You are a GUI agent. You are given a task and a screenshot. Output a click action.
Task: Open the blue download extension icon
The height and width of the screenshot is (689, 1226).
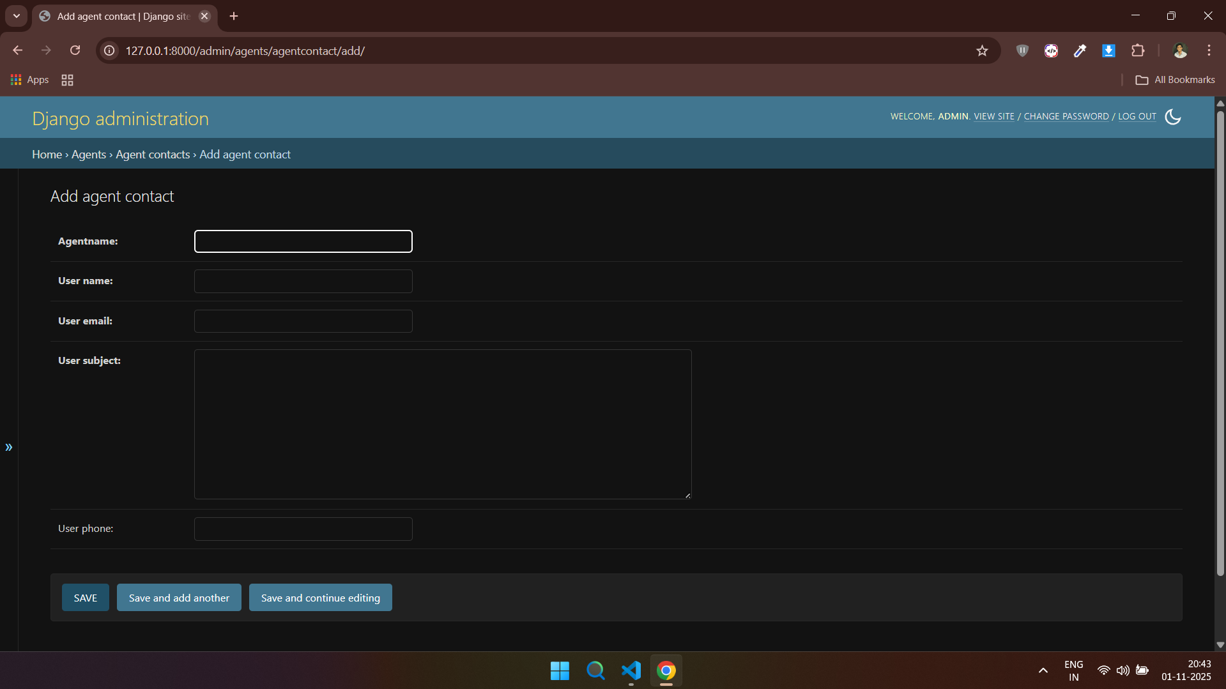(x=1108, y=50)
